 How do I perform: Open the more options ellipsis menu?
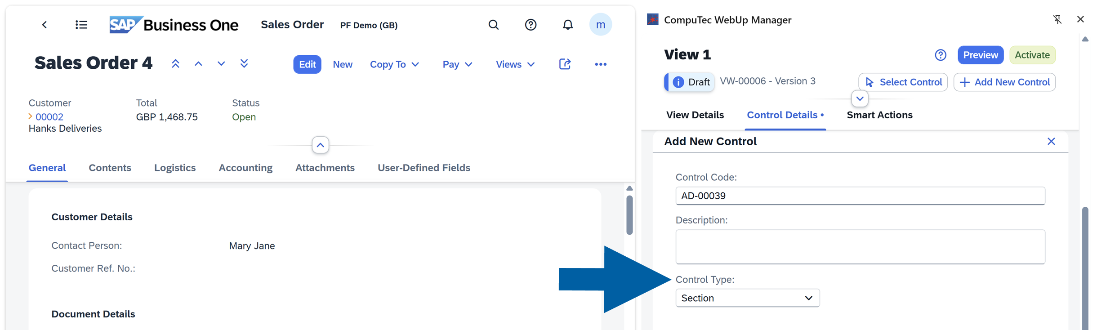[601, 64]
